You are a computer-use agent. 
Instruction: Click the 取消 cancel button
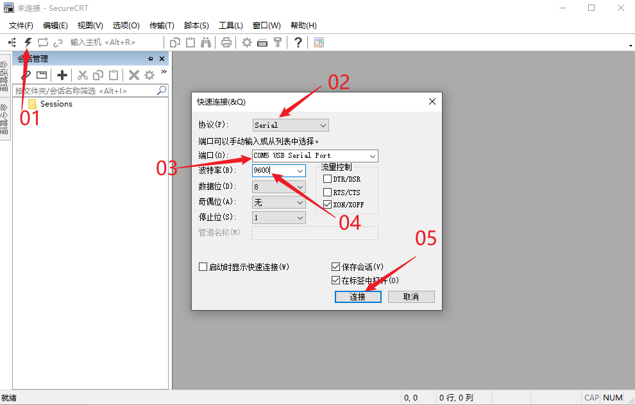click(411, 297)
